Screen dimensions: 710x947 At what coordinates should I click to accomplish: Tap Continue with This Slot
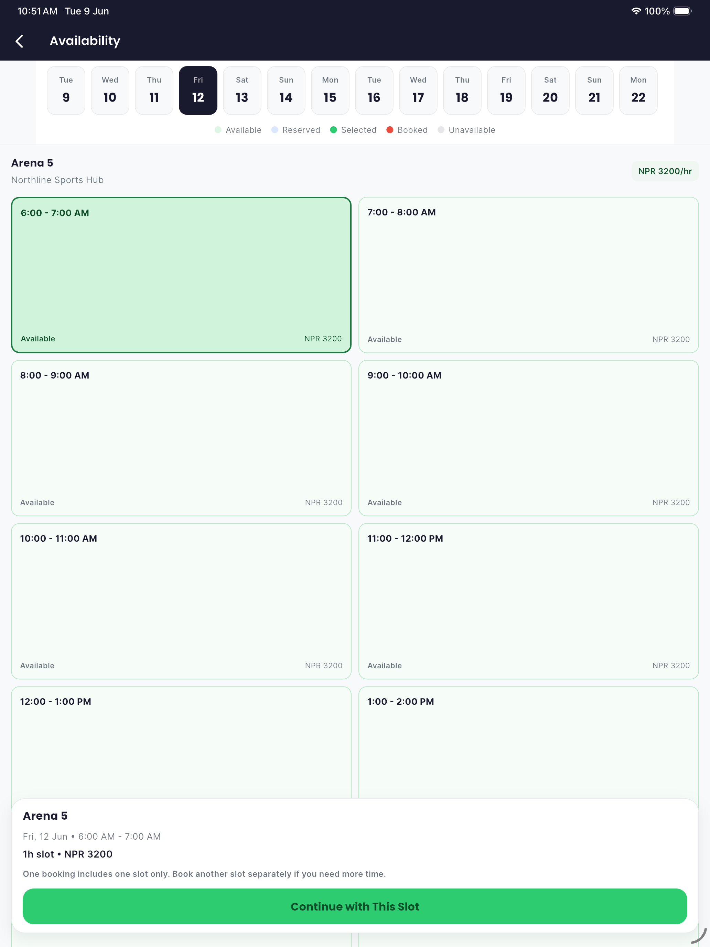(355, 906)
